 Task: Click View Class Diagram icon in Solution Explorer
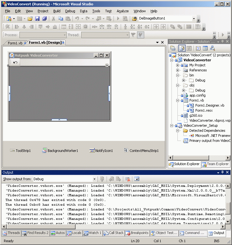pos(212,48)
